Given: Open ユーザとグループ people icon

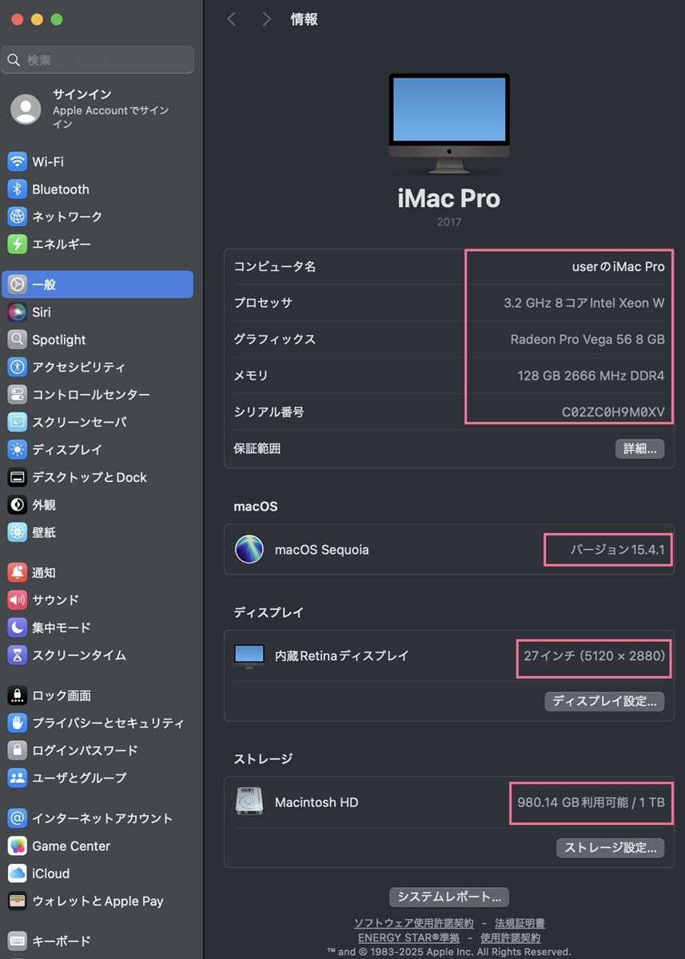Looking at the screenshot, I should 18,778.
